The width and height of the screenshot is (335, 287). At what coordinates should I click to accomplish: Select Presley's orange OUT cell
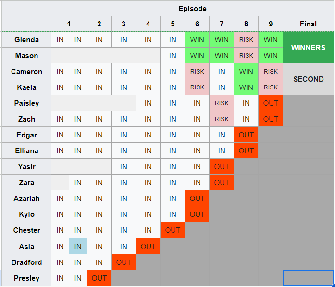click(x=99, y=278)
